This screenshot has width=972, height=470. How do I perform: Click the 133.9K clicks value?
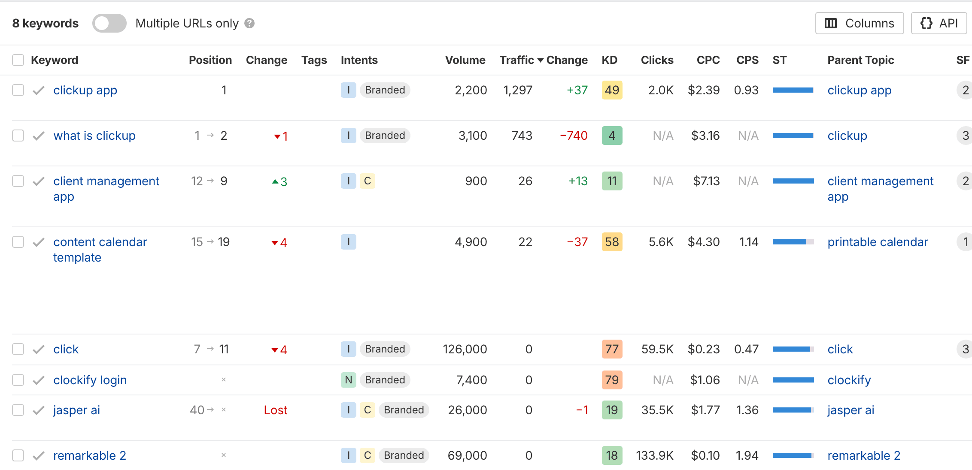(x=655, y=455)
